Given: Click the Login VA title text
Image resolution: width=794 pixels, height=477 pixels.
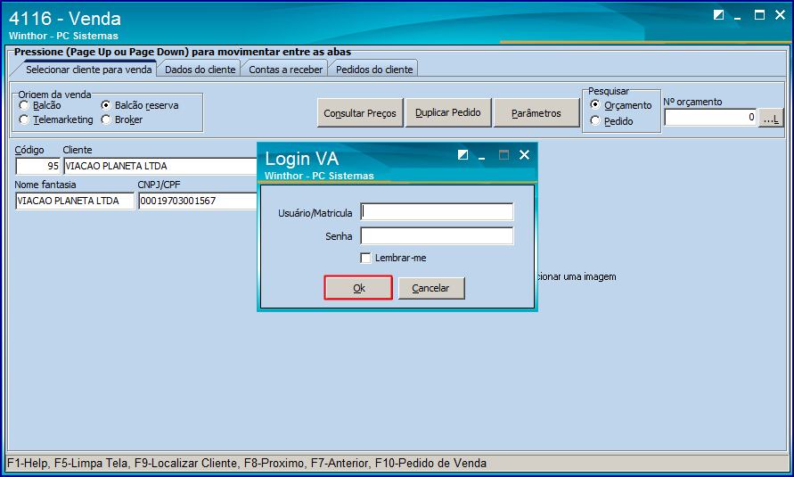Looking at the screenshot, I should tap(302, 159).
